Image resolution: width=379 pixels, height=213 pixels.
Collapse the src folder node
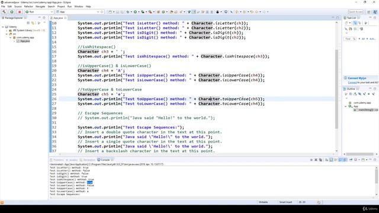pyautogui.click(x=7, y=34)
